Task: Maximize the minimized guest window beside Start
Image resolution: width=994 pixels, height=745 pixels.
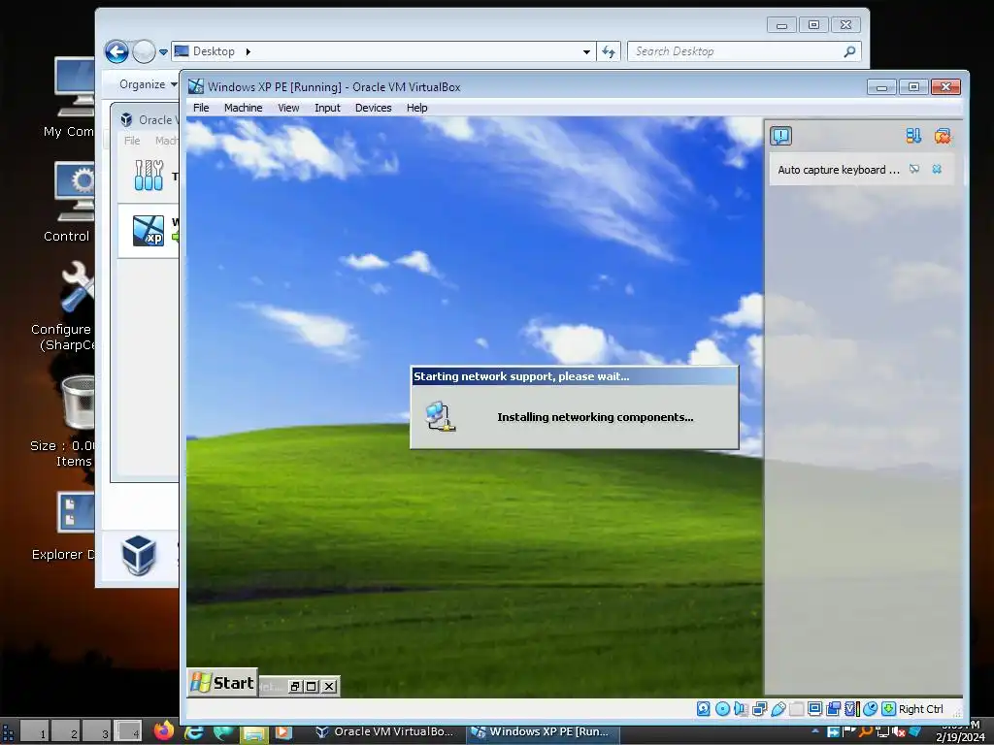Action: pyautogui.click(x=312, y=686)
